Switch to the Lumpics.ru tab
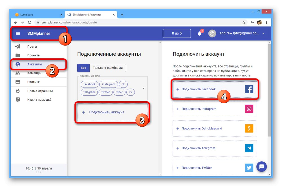Screen dimensions: 282x187 point(37,15)
